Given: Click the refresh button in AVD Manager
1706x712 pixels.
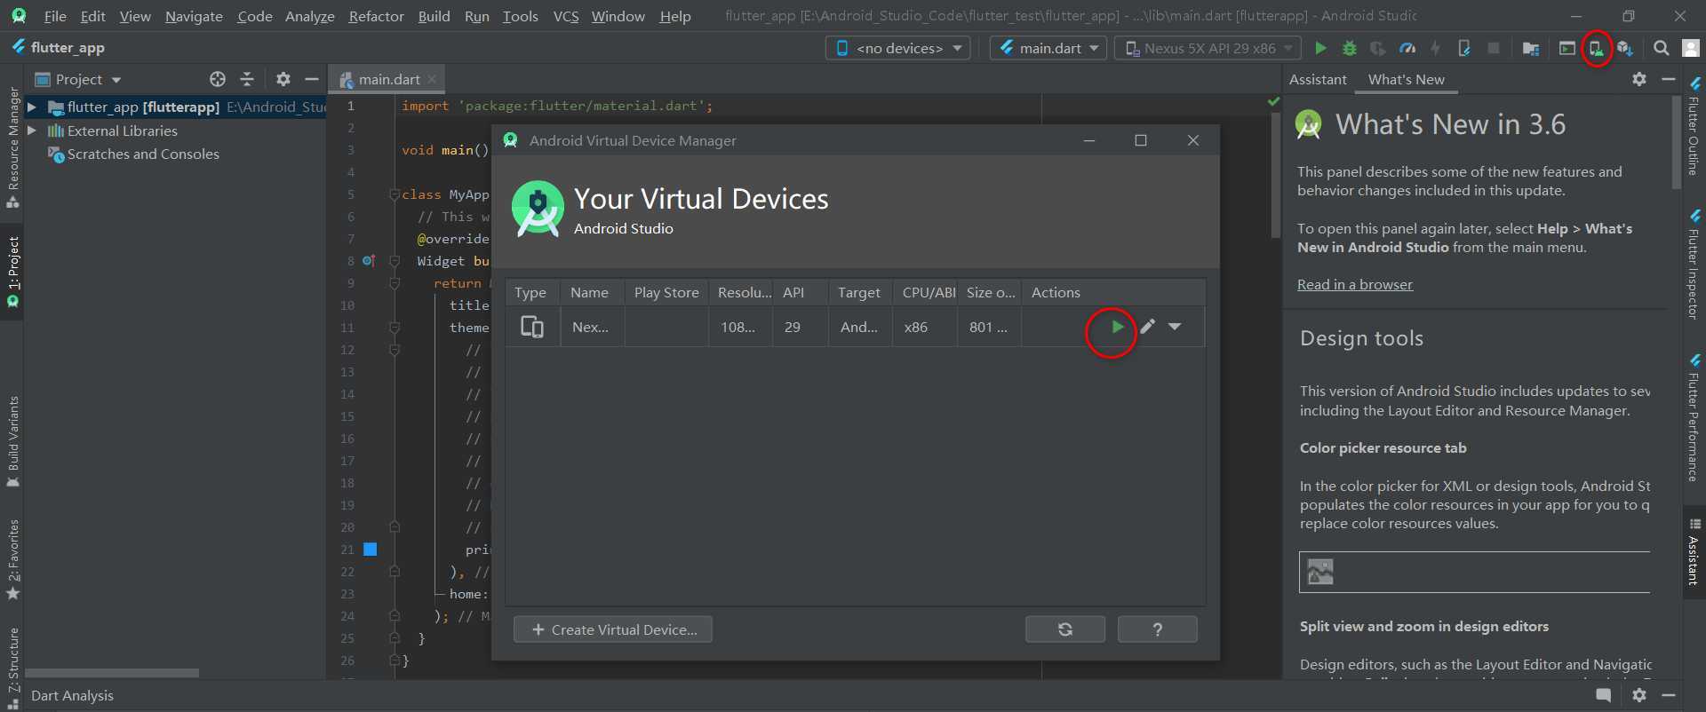Looking at the screenshot, I should 1065,629.
